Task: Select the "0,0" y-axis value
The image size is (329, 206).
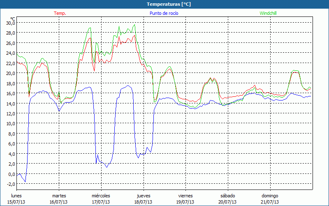Action: tap(12, 174)
